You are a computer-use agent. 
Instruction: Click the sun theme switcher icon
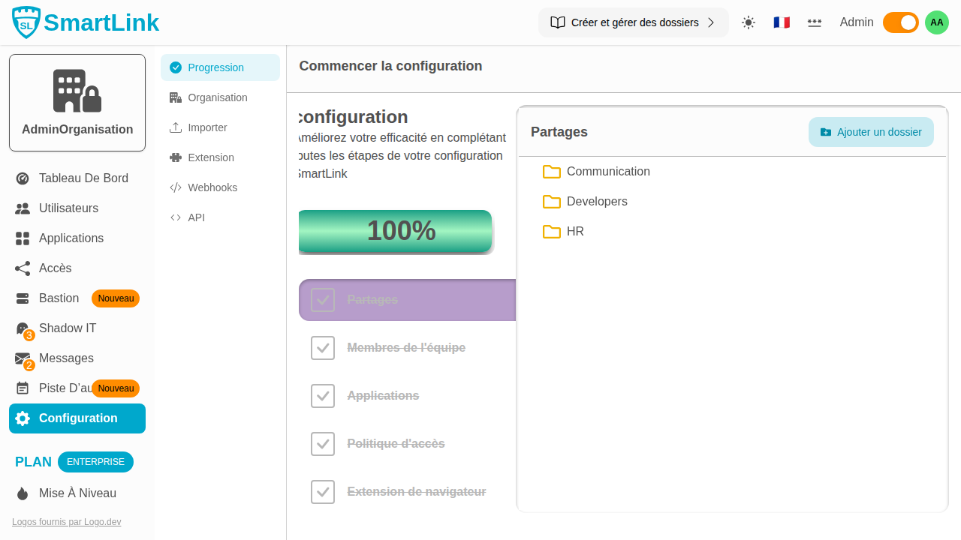748,22
